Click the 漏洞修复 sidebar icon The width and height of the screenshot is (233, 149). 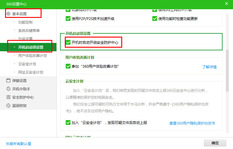8,105
